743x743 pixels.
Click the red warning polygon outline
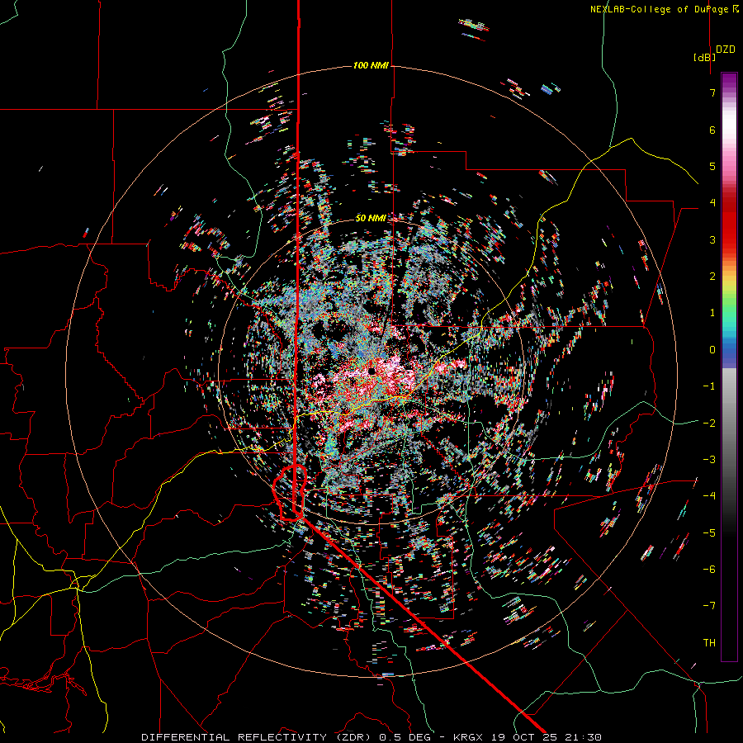point(290,492)
